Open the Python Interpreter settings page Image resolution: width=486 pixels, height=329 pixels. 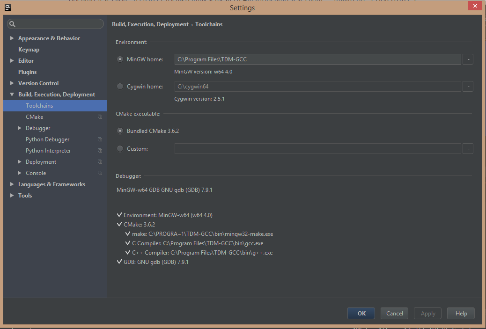(48, 151)
